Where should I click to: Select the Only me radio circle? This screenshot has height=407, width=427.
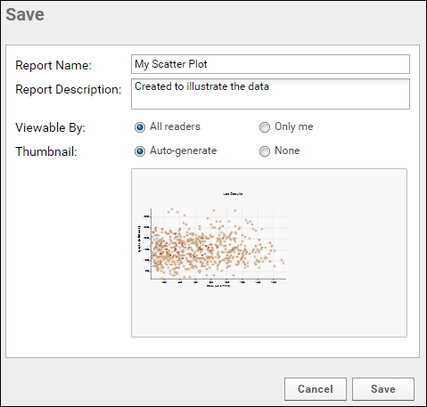pyautogui.click(x=265, y=127)
